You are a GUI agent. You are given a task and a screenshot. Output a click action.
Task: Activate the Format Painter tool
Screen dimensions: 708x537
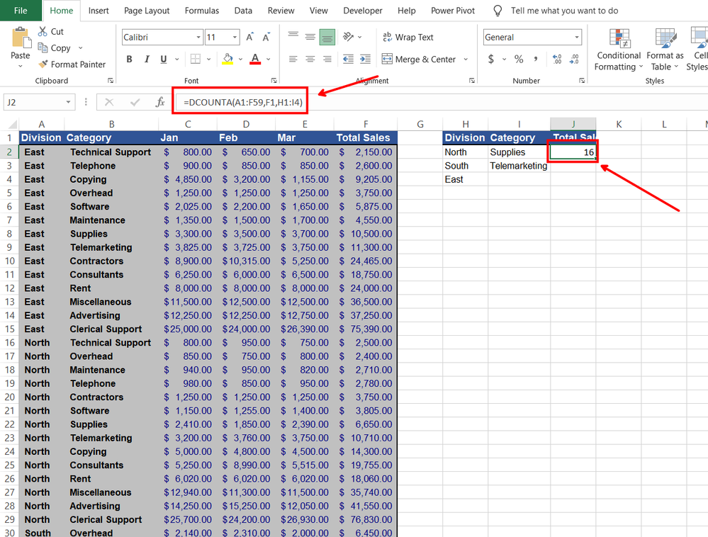tap(73, 64)
